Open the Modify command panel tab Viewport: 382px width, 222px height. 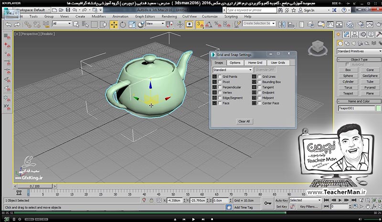point(347,35)
